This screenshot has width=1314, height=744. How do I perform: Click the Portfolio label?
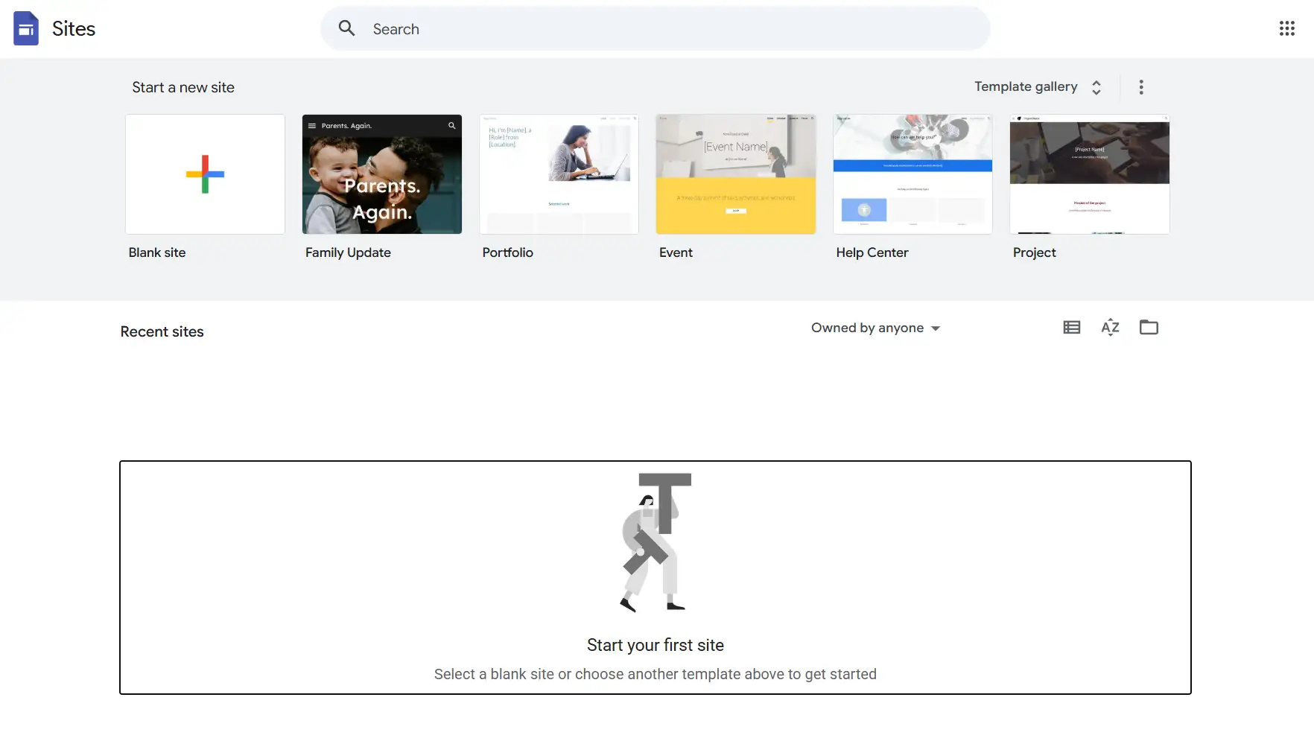coord(507,252)
